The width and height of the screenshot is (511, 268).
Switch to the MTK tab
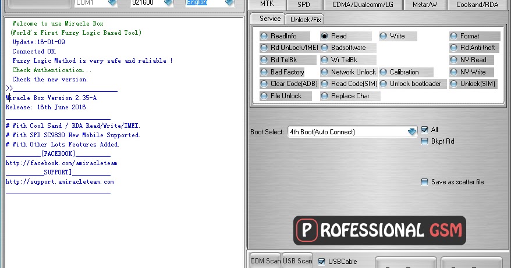tap(267, 4)
